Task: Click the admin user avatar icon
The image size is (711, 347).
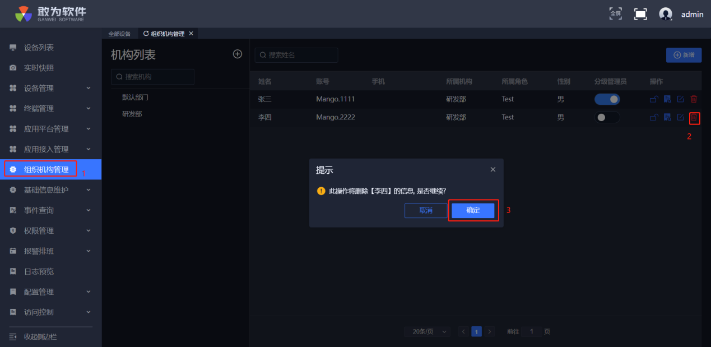Action: [666, 14]
